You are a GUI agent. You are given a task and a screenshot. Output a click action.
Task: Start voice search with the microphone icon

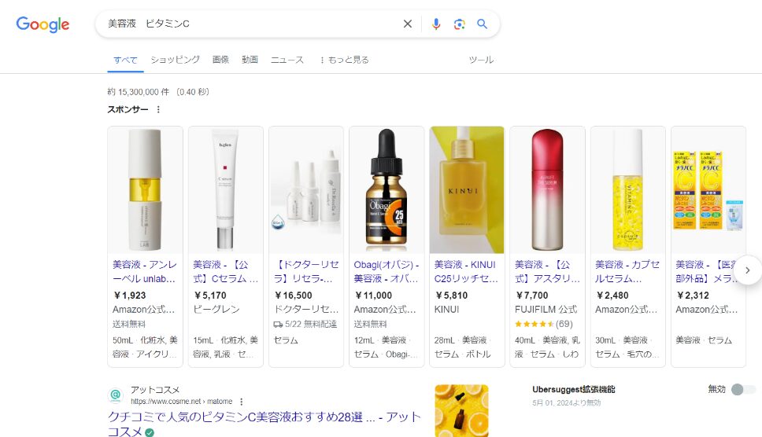tap(436, 24)
